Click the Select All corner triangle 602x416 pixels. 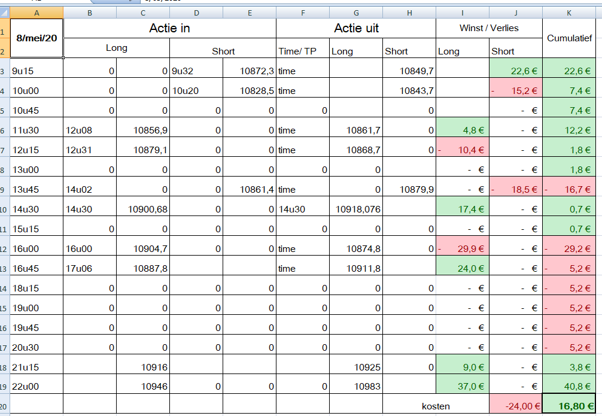5,12
